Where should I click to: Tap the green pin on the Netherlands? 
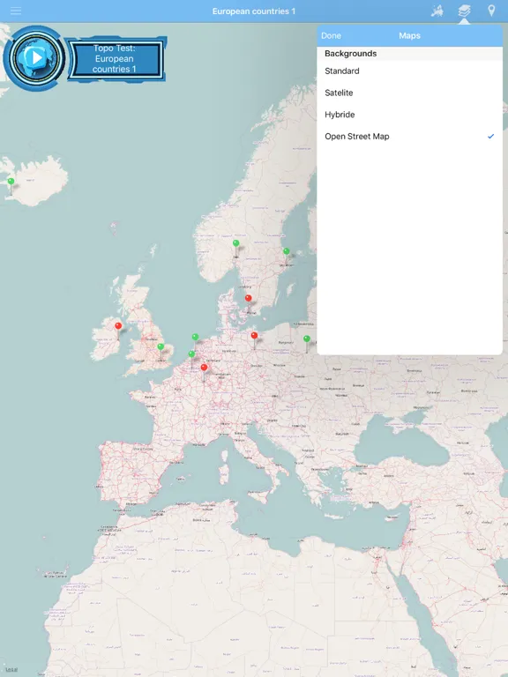click(x=195, y=337)
